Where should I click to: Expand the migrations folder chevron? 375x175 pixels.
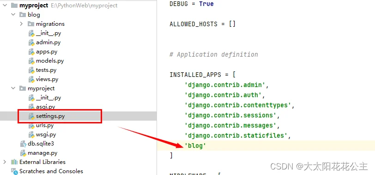21,24
